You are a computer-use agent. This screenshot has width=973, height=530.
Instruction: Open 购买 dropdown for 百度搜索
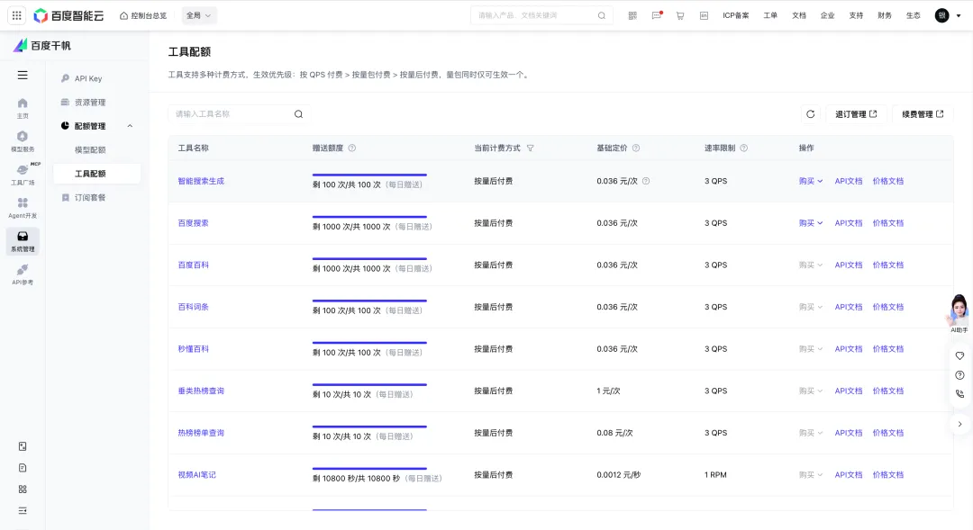pyautogui.click(x=811, y=223)
